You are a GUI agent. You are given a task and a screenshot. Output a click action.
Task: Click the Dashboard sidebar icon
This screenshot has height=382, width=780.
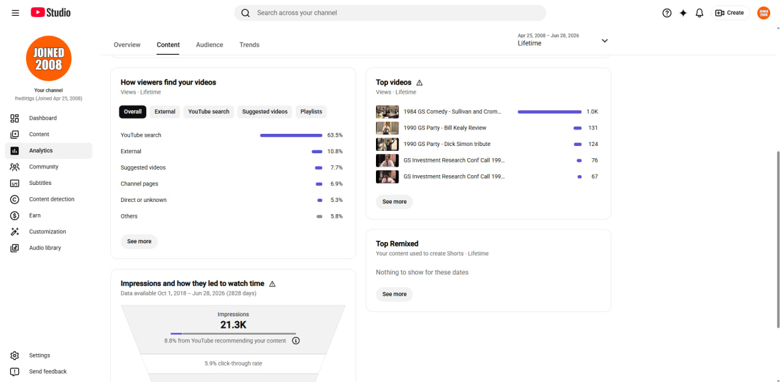15,118
